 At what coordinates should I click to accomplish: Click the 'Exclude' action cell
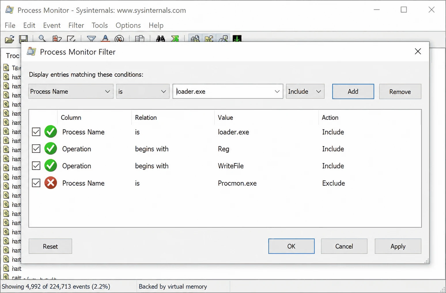coord(333,183)
